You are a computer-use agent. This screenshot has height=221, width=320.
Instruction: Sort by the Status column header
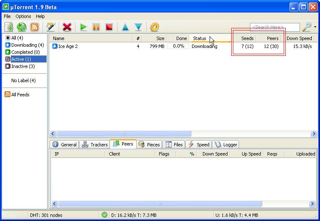pos(210,38)
